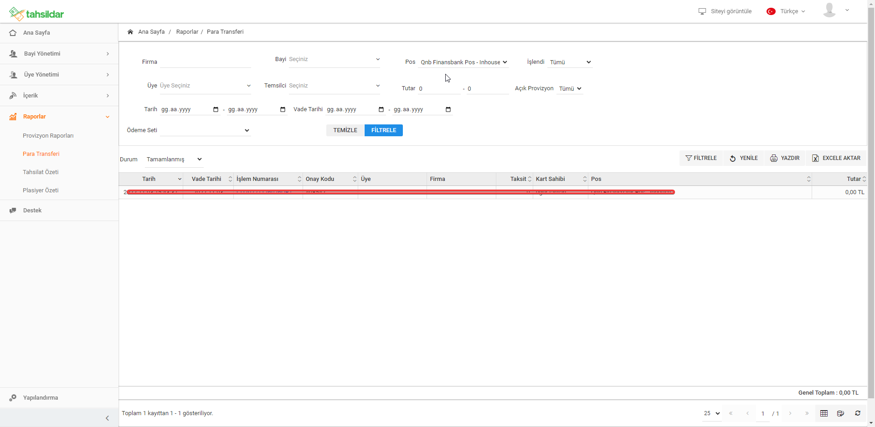Click the grid view icon in footer

824,413
